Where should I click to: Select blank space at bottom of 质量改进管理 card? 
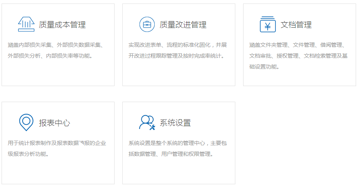179,74
